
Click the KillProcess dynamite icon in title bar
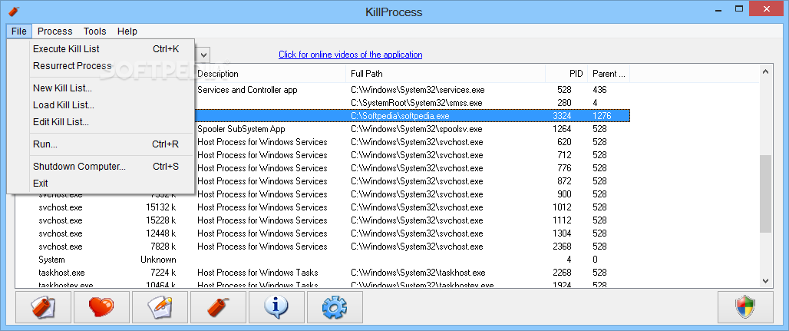14,11
